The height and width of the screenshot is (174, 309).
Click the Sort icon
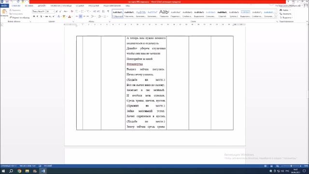103,12
